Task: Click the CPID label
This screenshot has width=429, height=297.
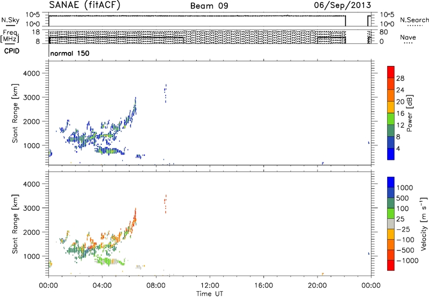Action: coord(12,51)
